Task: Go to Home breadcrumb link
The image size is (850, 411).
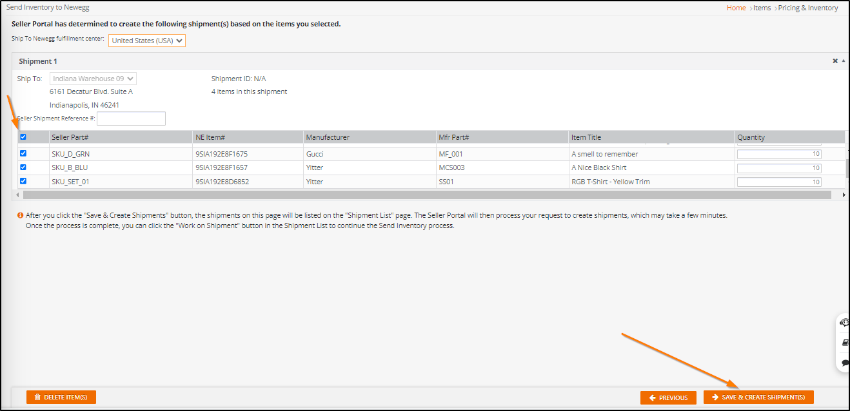Action: coord(736,8)
